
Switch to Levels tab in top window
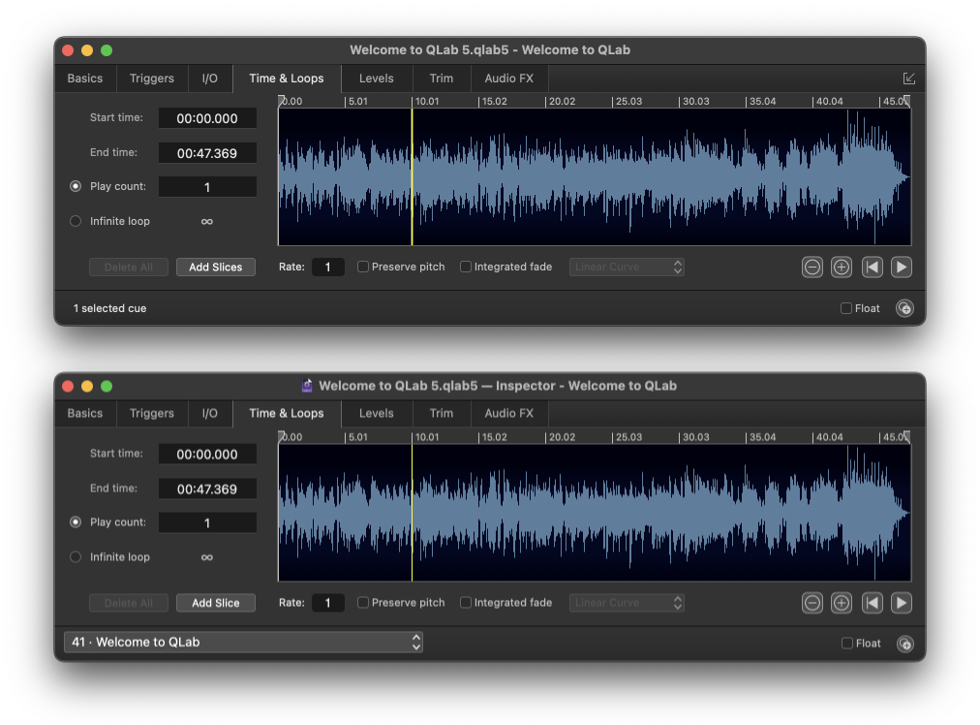pyautogui.click(x=377, y=79)
